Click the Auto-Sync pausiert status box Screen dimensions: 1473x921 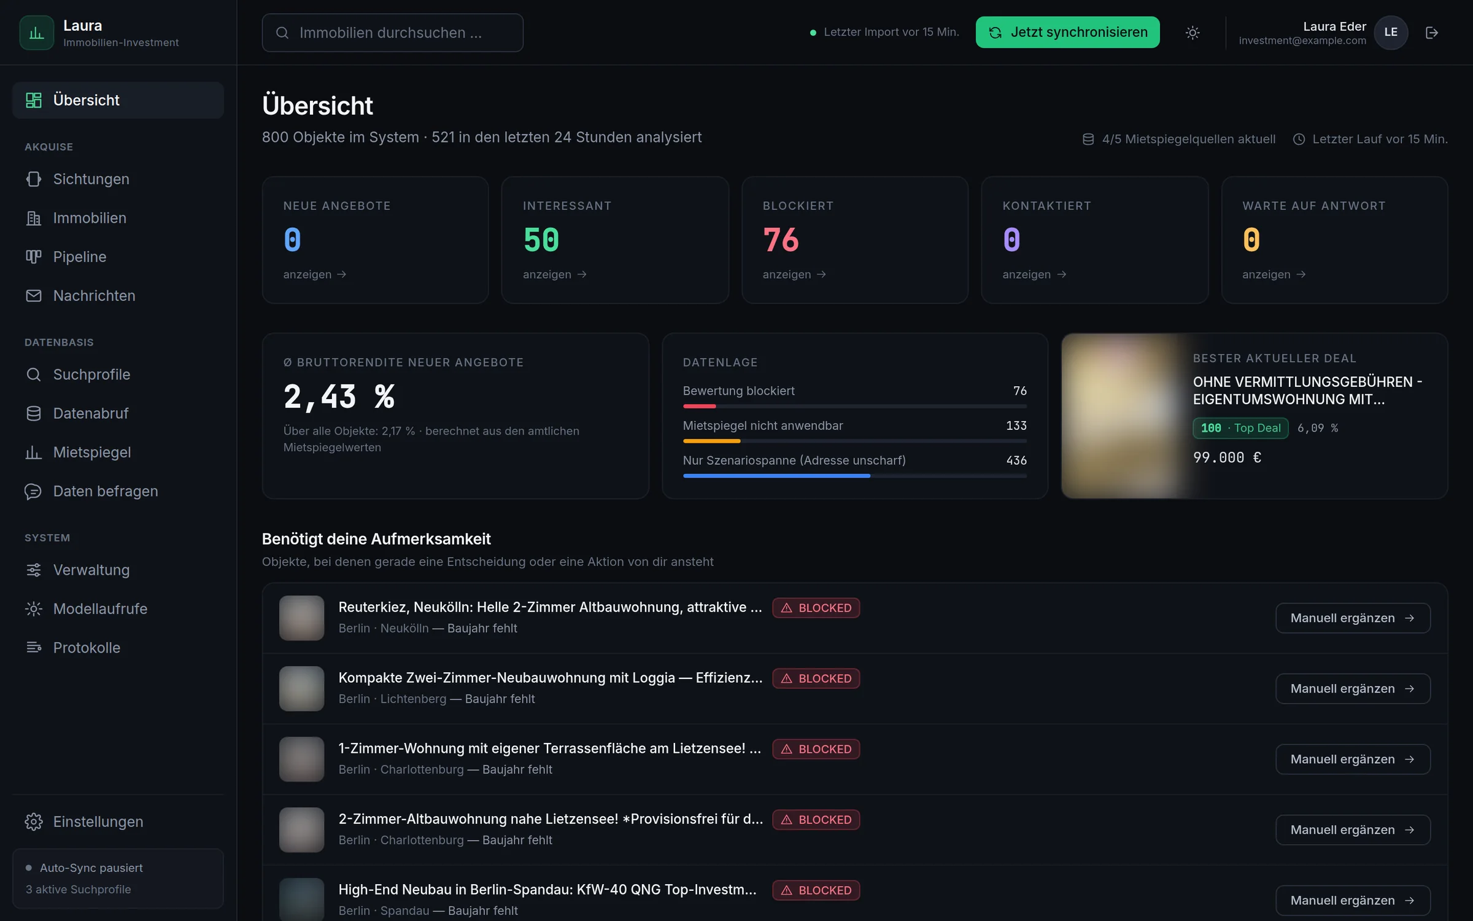click(x=118, y=878)
